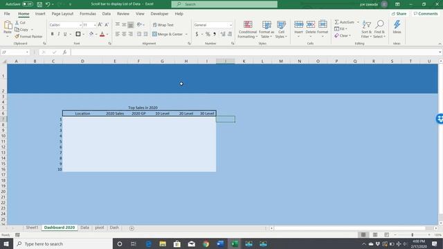Apply Comma Style
The height and width of the screenshot is (249, 443).
pyautogui.click(x=215, y=34)
